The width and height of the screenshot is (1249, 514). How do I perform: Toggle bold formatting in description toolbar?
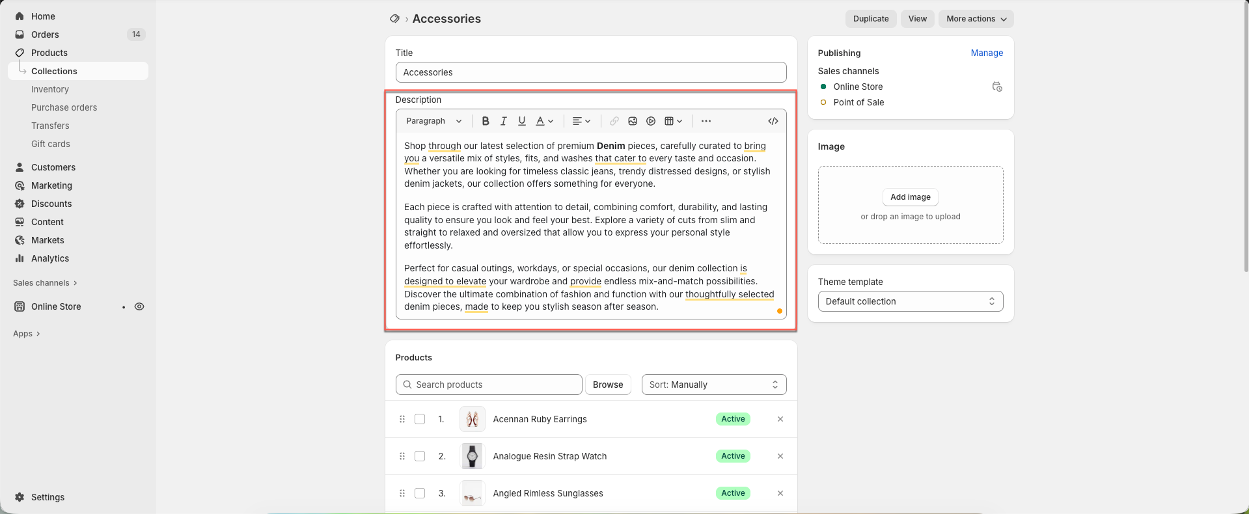[x=485, y=121]
